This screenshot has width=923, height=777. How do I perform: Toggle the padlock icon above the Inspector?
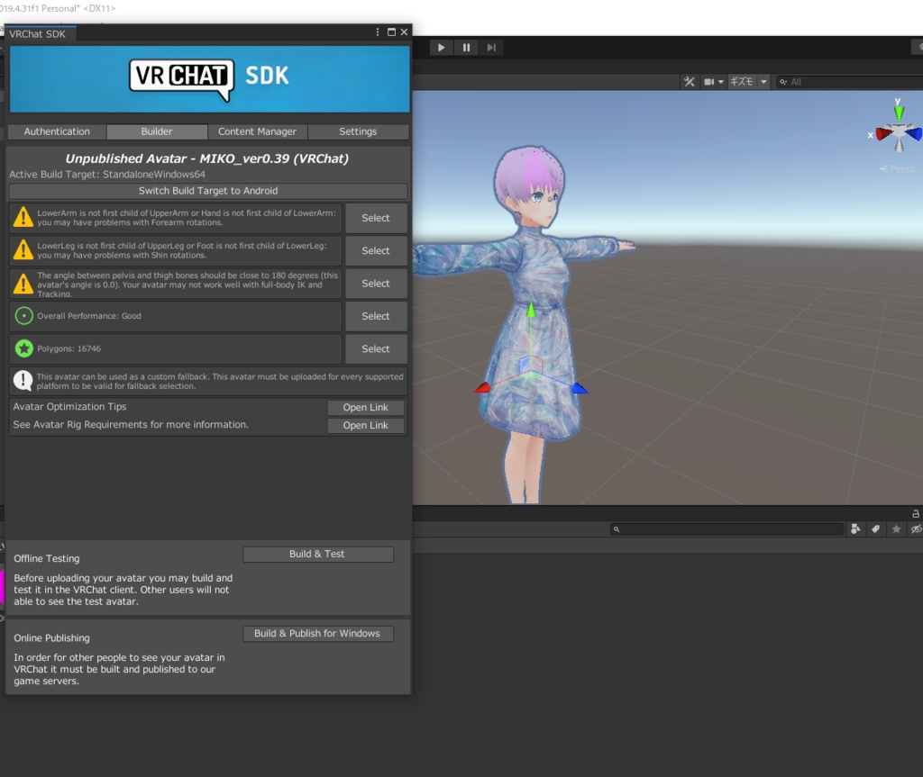[915, 511]
